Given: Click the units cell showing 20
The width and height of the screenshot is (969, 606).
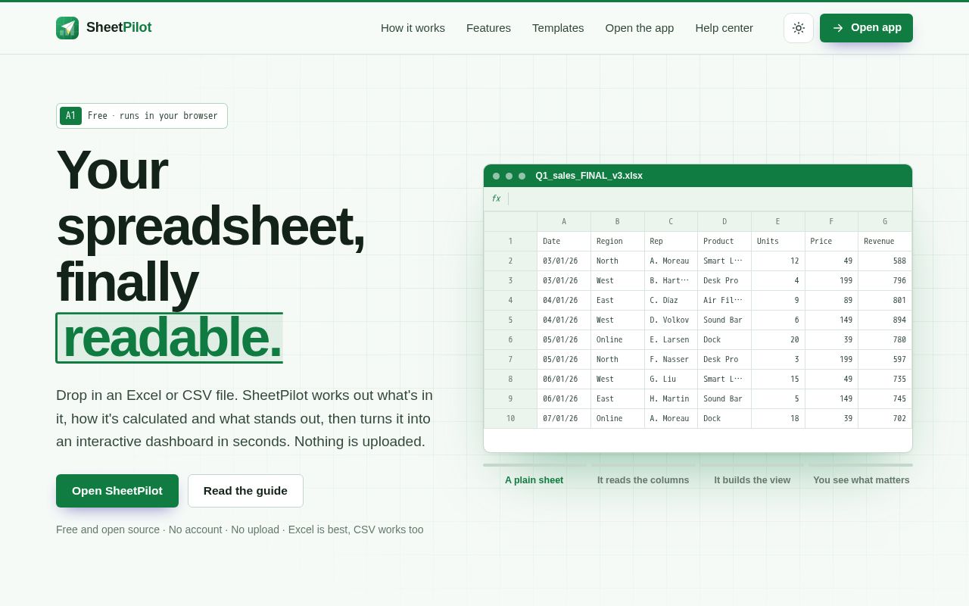Looking at the screenshot, I should pos(778,339).
